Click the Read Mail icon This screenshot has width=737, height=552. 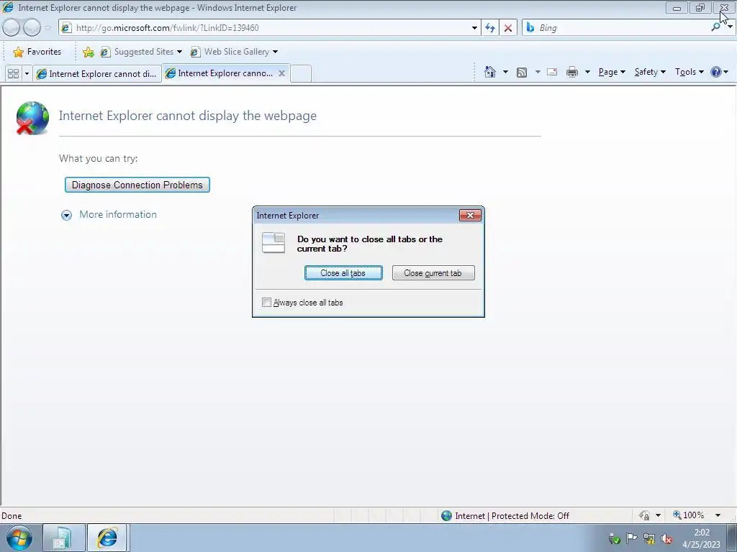552,72
